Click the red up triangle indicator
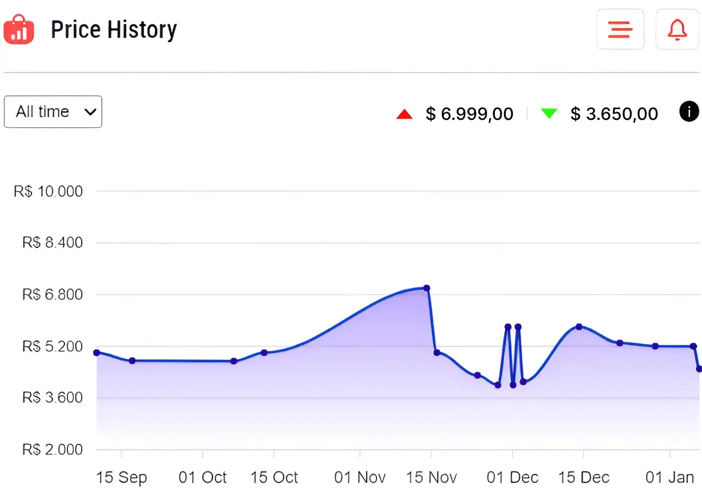 point(404,114)
